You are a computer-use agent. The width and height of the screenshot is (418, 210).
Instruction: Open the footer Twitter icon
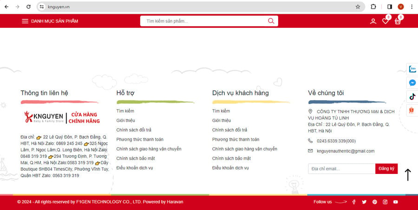click(364, 202)
